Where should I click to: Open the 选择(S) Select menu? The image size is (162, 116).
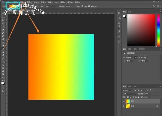[43, 2]
